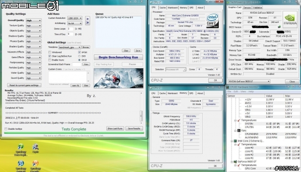Switch to Sensors tab in GPU-Z
This screenshot has width=301, height=172.
(x=247, y=7)
